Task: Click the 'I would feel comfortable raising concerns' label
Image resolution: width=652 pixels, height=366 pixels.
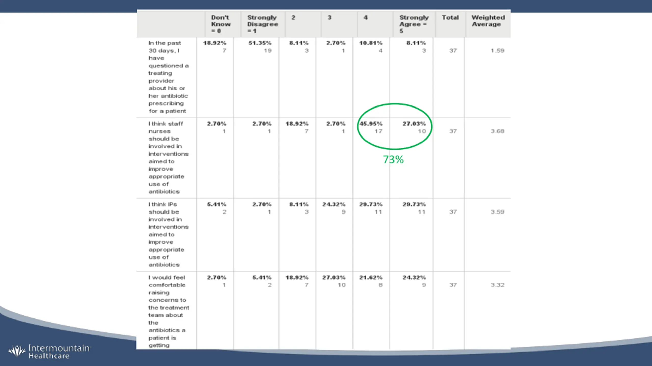Action: (x=169, y=311)
